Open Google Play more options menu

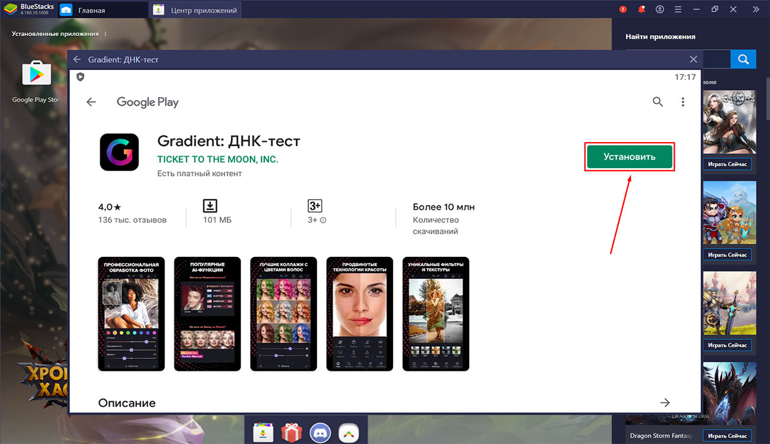pos(682,102)
